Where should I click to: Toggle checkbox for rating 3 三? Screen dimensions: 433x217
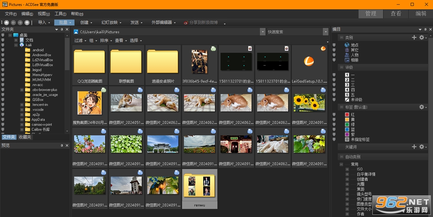pyautogui.click(x=334, y=85)
